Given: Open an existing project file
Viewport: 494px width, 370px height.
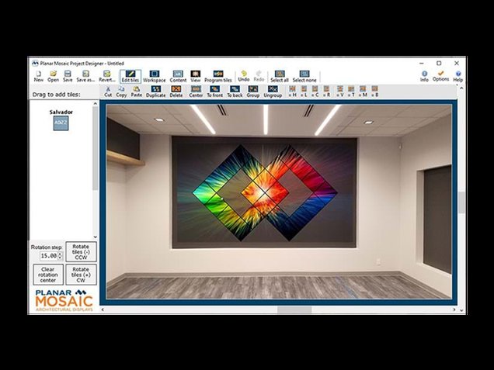Looking at the screenshot, I should [x=53, y=77].
